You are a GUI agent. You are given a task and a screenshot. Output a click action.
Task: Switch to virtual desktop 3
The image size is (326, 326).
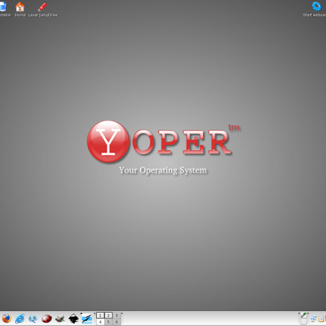(117, 315)
